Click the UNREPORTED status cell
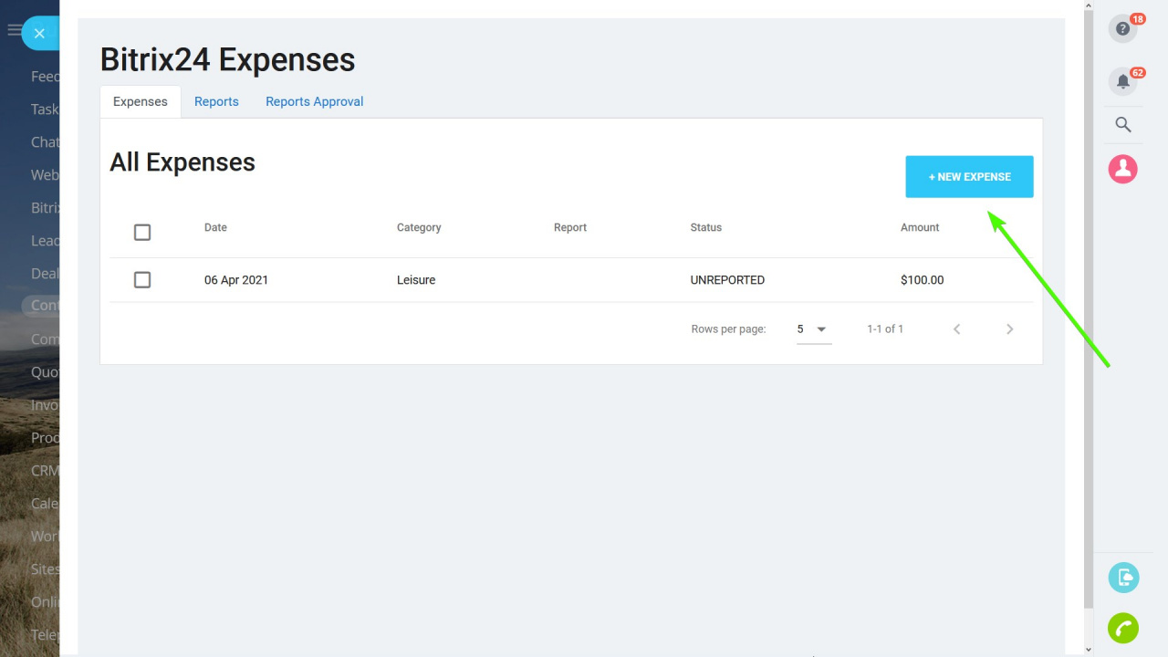The image size is (1168, 657). (x=727, y=280)
